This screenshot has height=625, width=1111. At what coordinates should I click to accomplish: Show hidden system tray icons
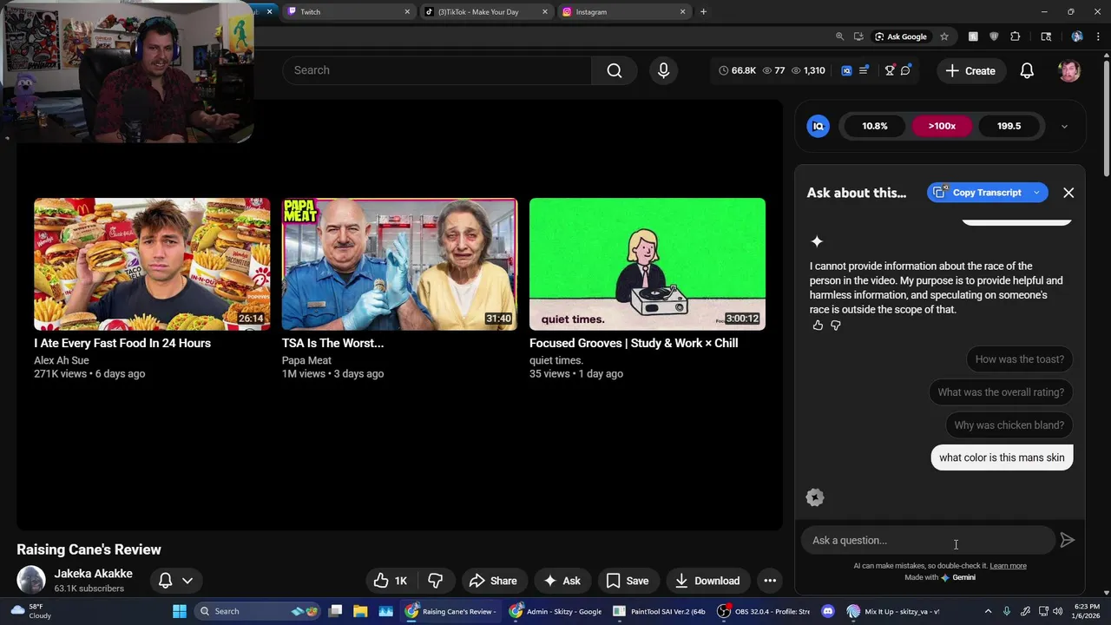(988, 611)
